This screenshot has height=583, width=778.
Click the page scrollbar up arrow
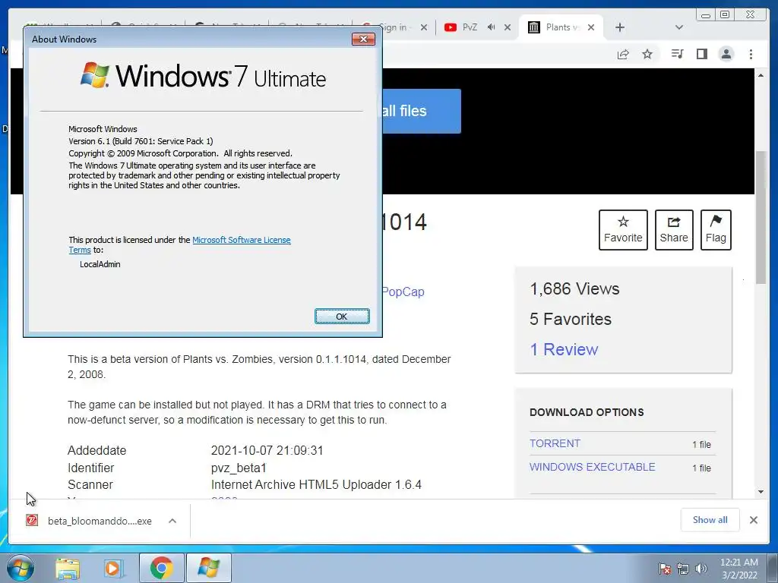tap(761, 75)
